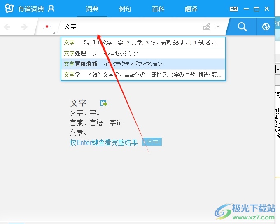Image resolution: width=280 pixels, height=224 pixels.
Task: Open the handwriting input icon
Action: coord(207,27)
